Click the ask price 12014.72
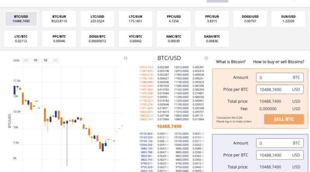This screenshot has width=310, height=172. [x=146, y=67]
